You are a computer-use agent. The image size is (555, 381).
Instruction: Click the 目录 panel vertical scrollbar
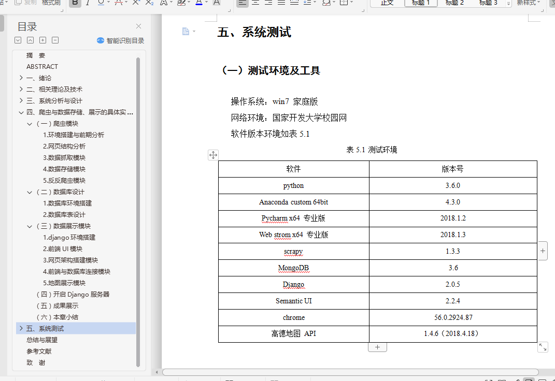pos(138,212)
